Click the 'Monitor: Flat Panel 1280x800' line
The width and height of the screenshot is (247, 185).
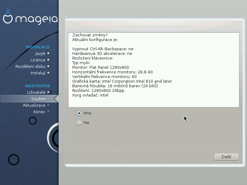[101, 67]
